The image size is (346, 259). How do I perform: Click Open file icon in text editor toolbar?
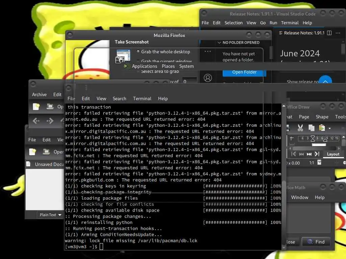46,152
